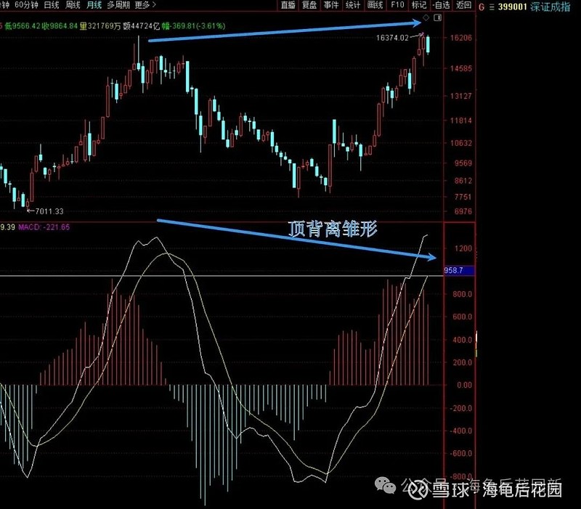Click the 0.00 MACD axis label

pos(465,386)
